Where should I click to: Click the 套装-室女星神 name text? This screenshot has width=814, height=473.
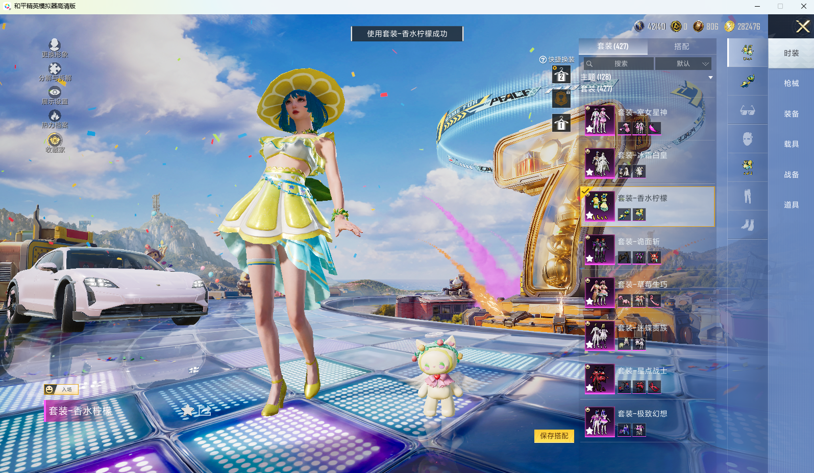coord(643,112)
